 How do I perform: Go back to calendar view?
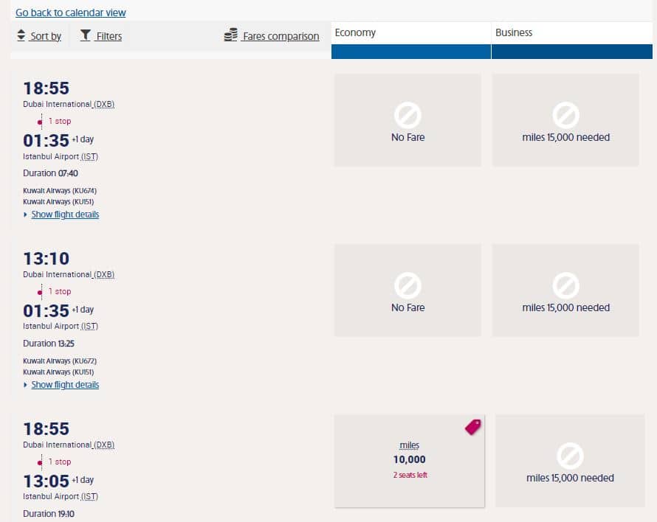point(71,13)
